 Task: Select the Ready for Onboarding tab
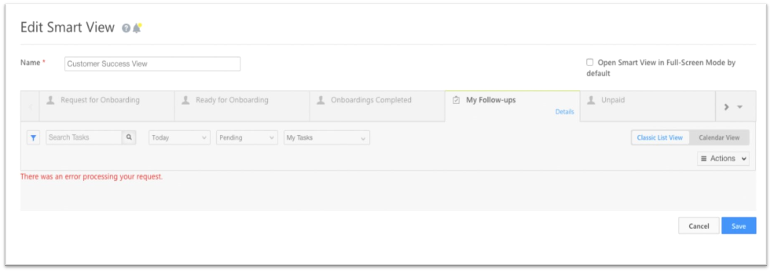[x=232, y=100]
